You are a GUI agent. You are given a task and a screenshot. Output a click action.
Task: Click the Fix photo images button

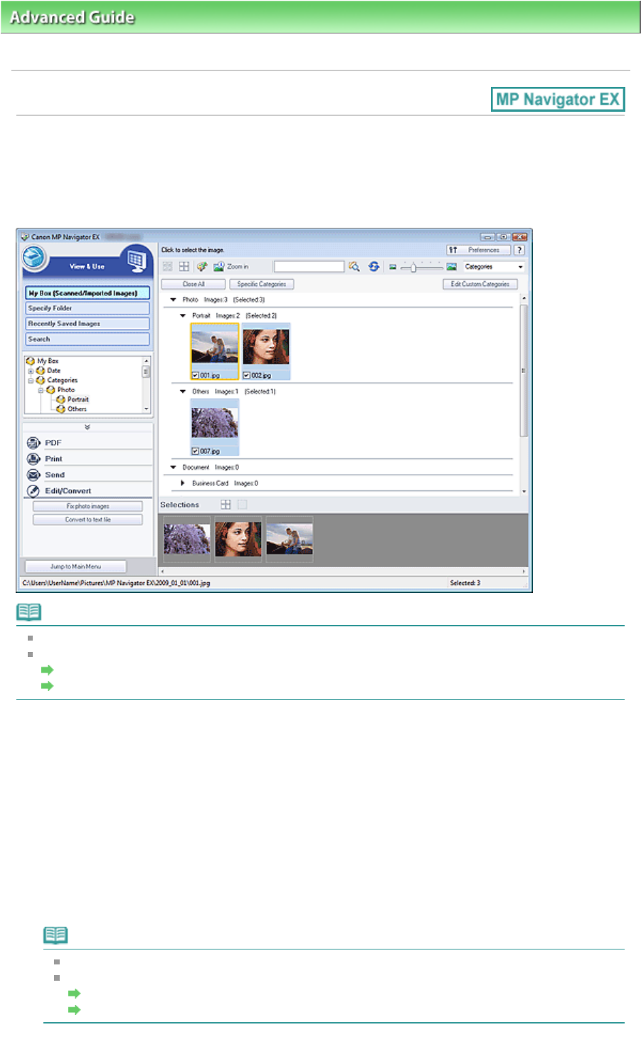pos(88,506)
